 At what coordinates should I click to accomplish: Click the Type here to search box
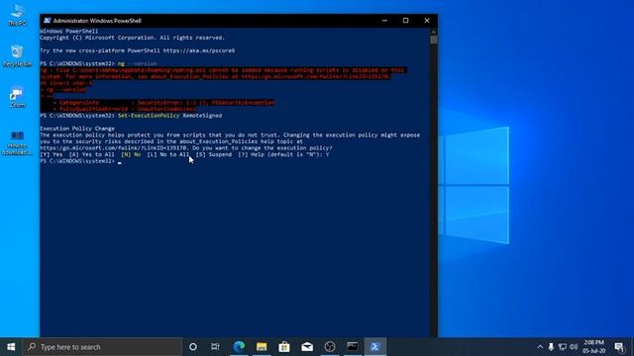[x=102, y=347]
